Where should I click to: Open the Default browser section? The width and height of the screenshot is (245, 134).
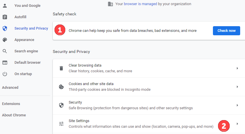tap(28, 63)
